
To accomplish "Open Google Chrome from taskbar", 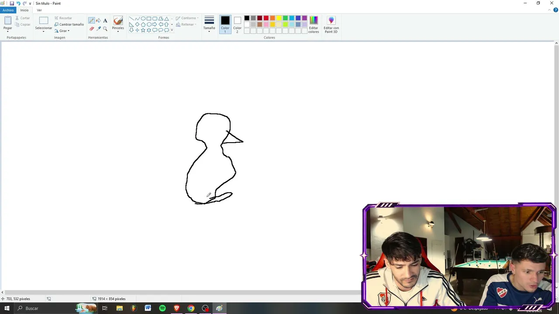I will (191, 308).
